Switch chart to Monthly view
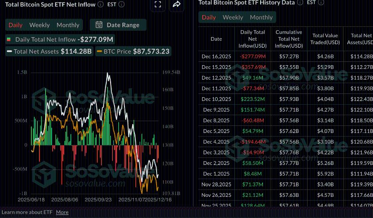Image resolution: width=373 pixels, height=218 pixels. point(68,25)
